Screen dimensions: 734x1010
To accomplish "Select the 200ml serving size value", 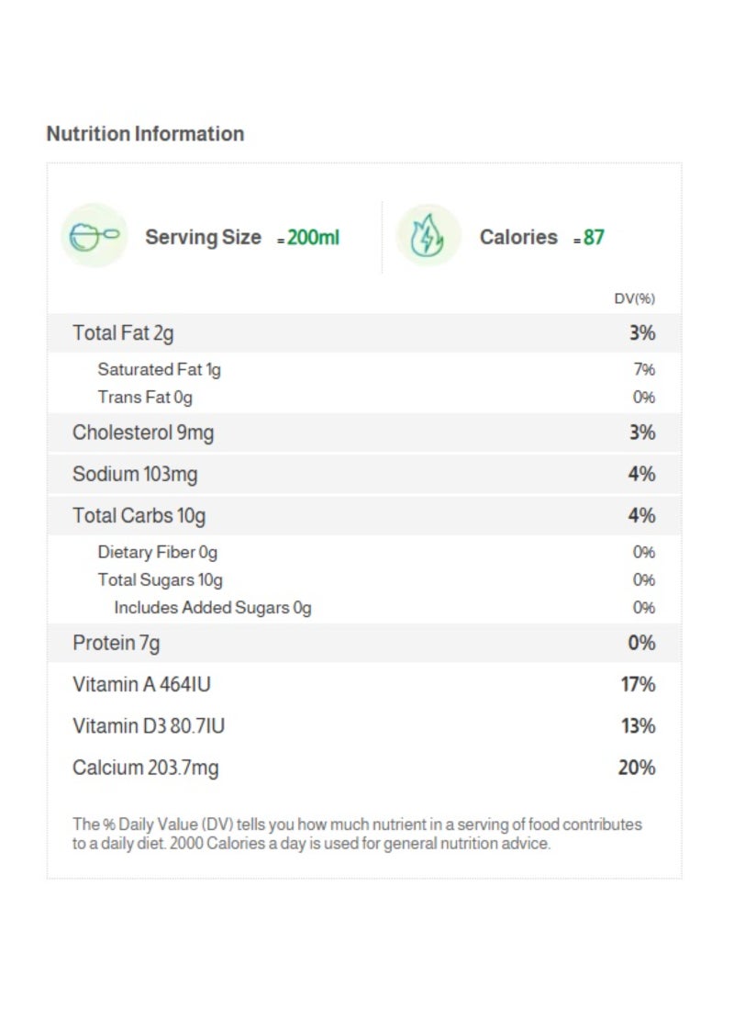I will tap(313, 237).
